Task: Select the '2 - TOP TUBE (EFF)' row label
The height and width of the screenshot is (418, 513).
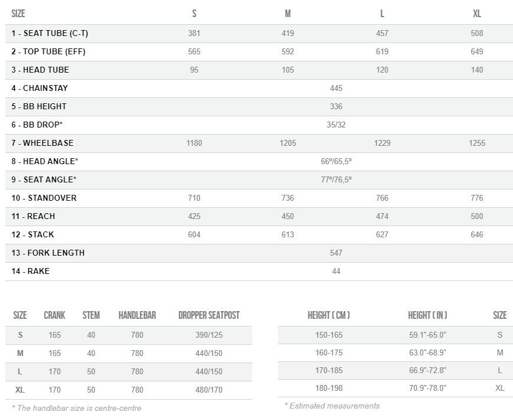Action: (x=48, y=52)
